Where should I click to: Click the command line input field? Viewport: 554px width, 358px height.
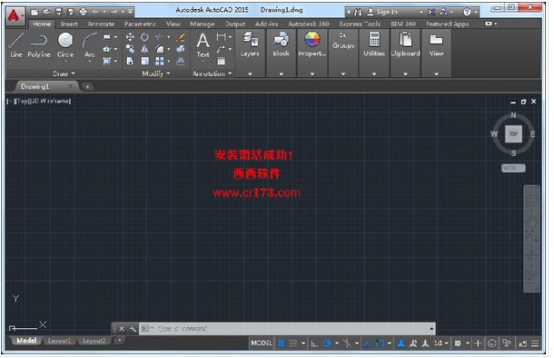coord(287,329)
